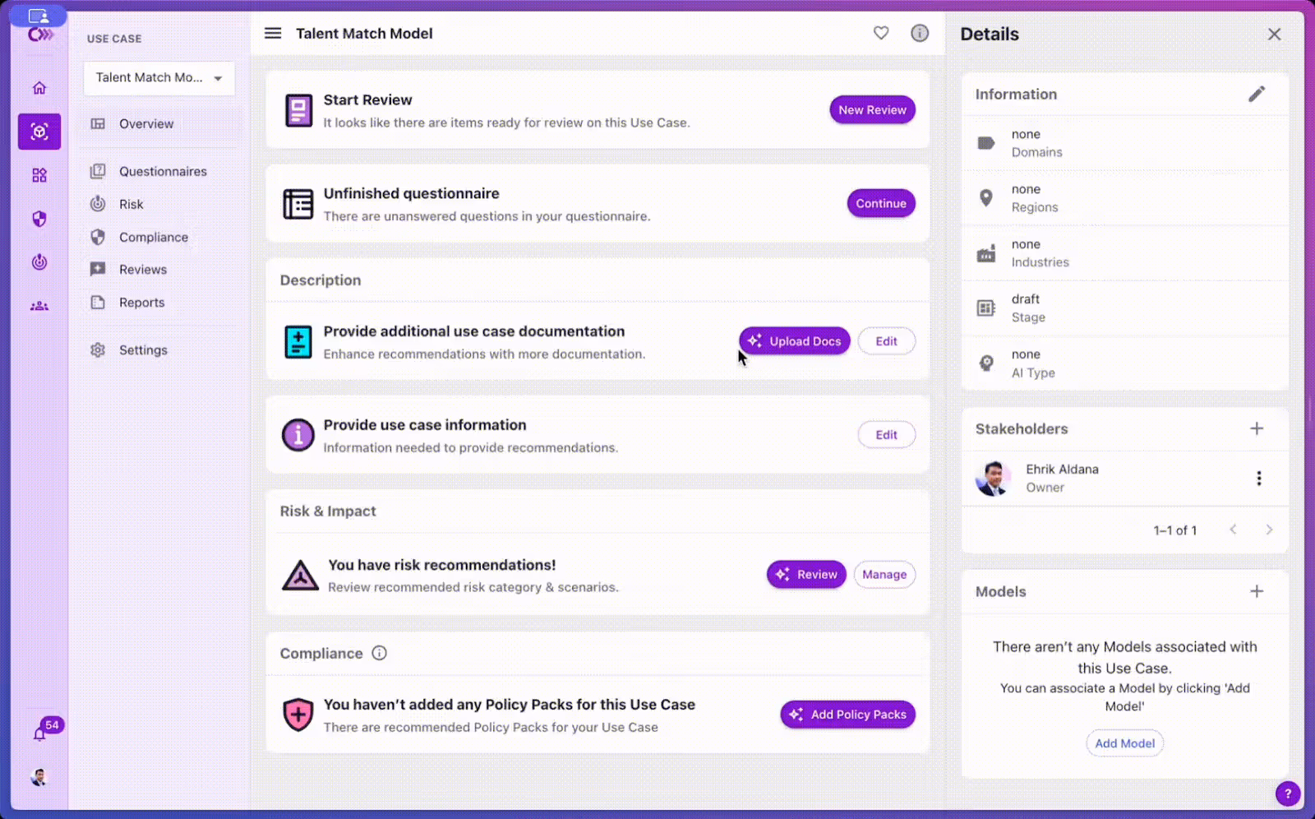This screenshot has width=1315, height=819.
Task: Select Reports in the sidebar menu
Action: (141, 302)
